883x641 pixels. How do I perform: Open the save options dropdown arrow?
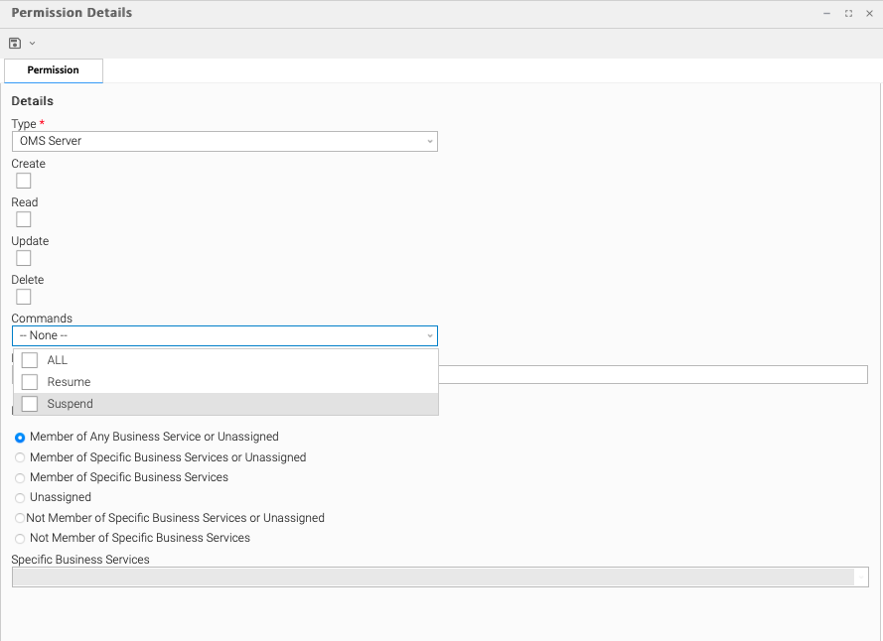point(33,43)
